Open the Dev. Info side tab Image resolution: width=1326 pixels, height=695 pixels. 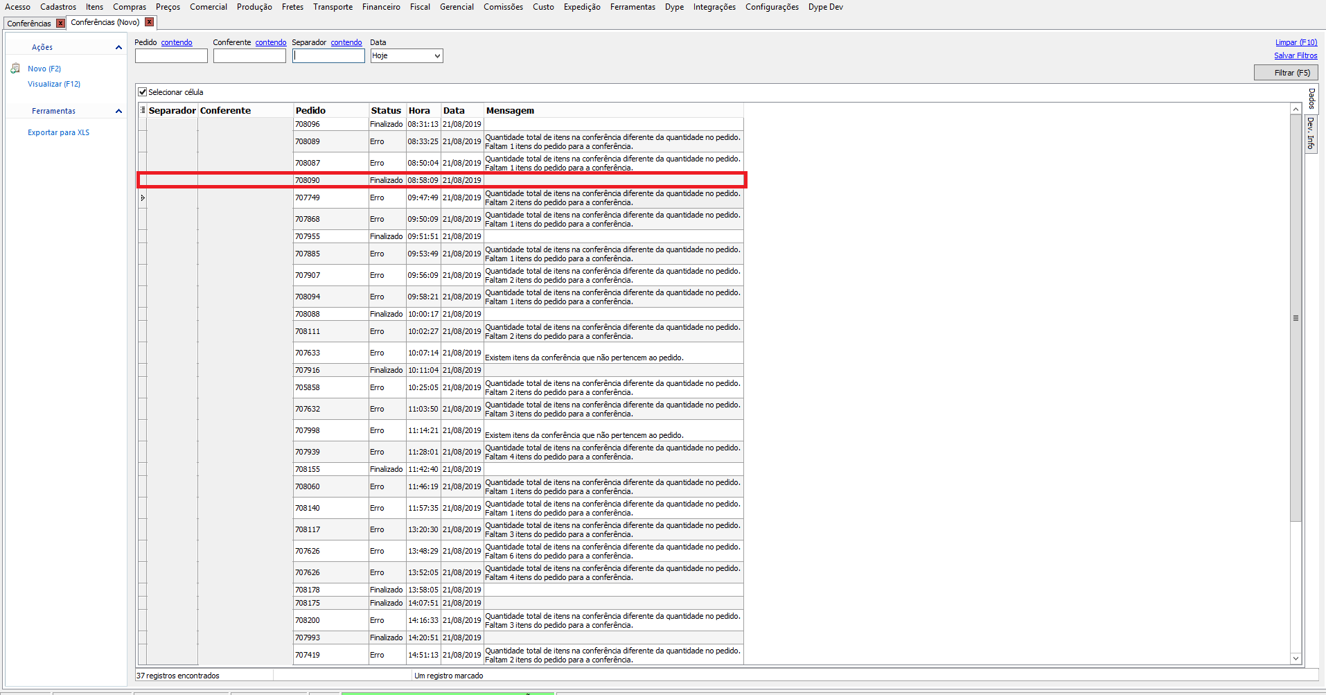pyautogui.click(x=1311, y=133)
